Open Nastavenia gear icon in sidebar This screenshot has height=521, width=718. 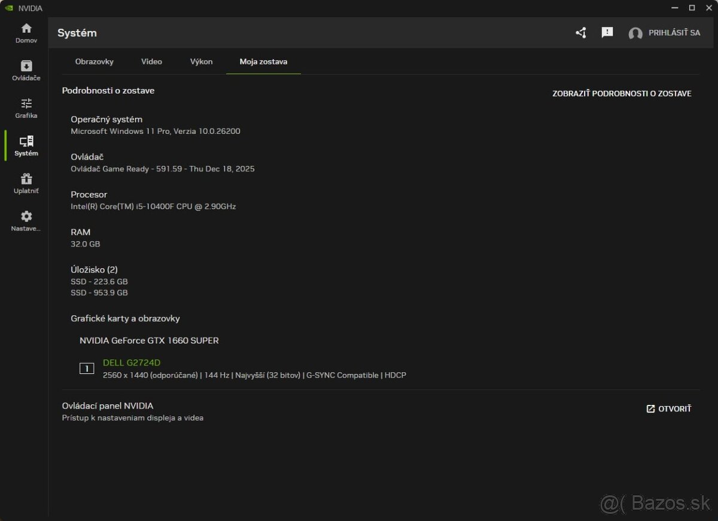(26, 217)
